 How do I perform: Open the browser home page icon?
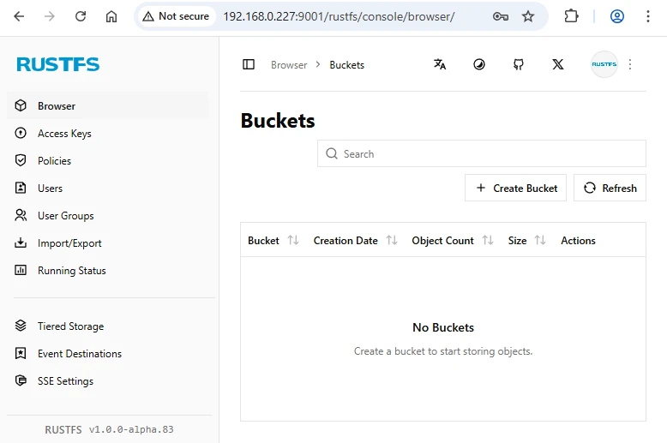[x=111, y=16]
